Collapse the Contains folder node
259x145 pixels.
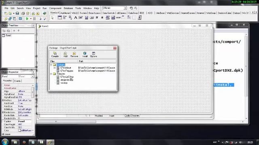click(51, 65)
